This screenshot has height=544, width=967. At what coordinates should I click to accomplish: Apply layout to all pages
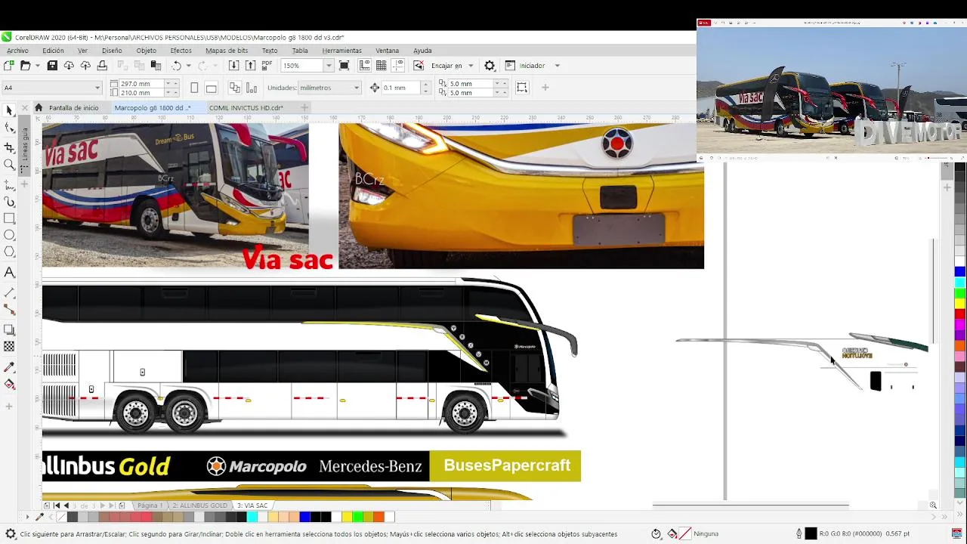(x=234, y=88)
